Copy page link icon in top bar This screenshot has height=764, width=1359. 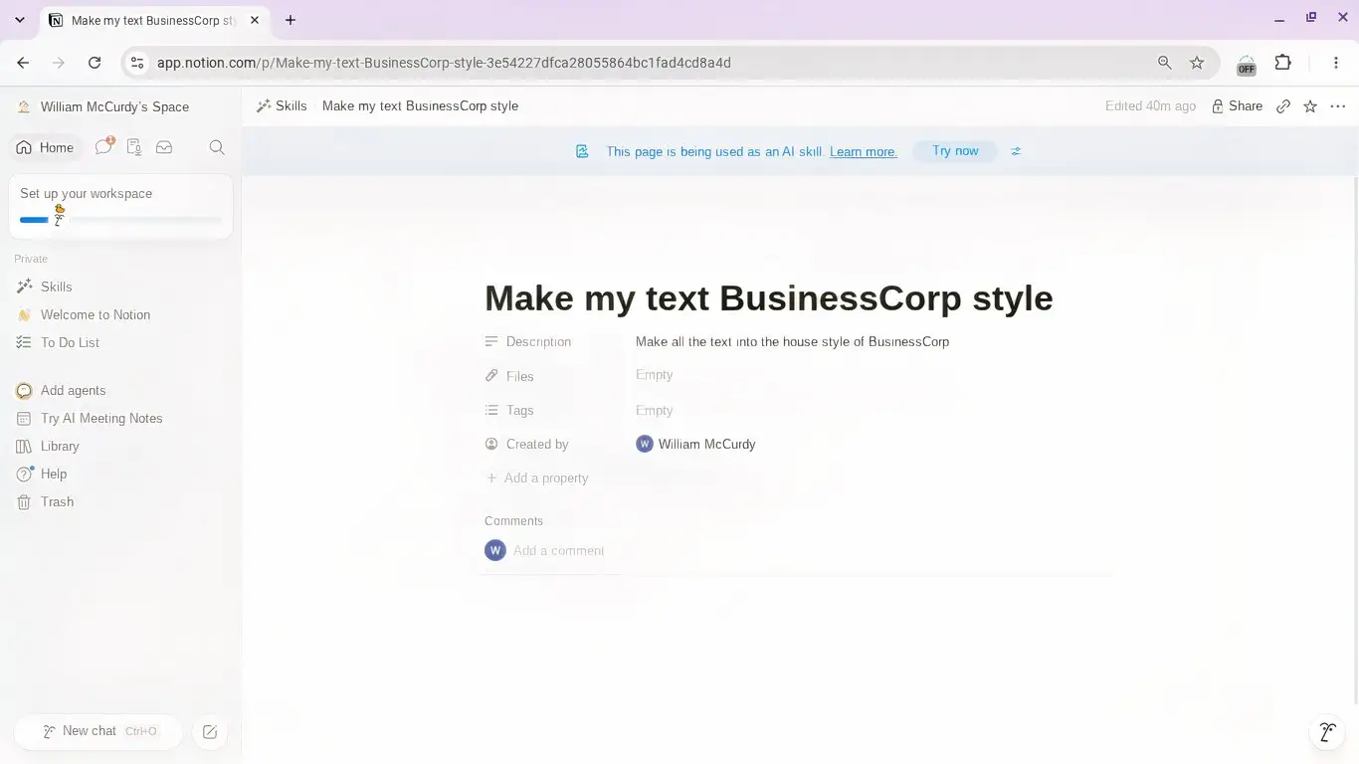[x=1283, y=106]
